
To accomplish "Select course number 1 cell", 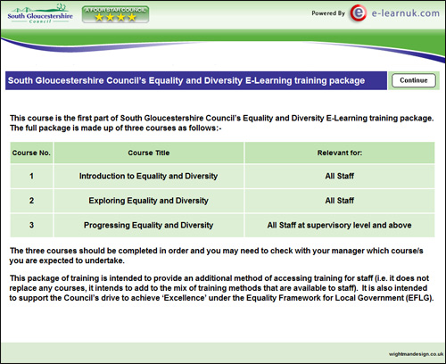I will (x=31, y=176).
